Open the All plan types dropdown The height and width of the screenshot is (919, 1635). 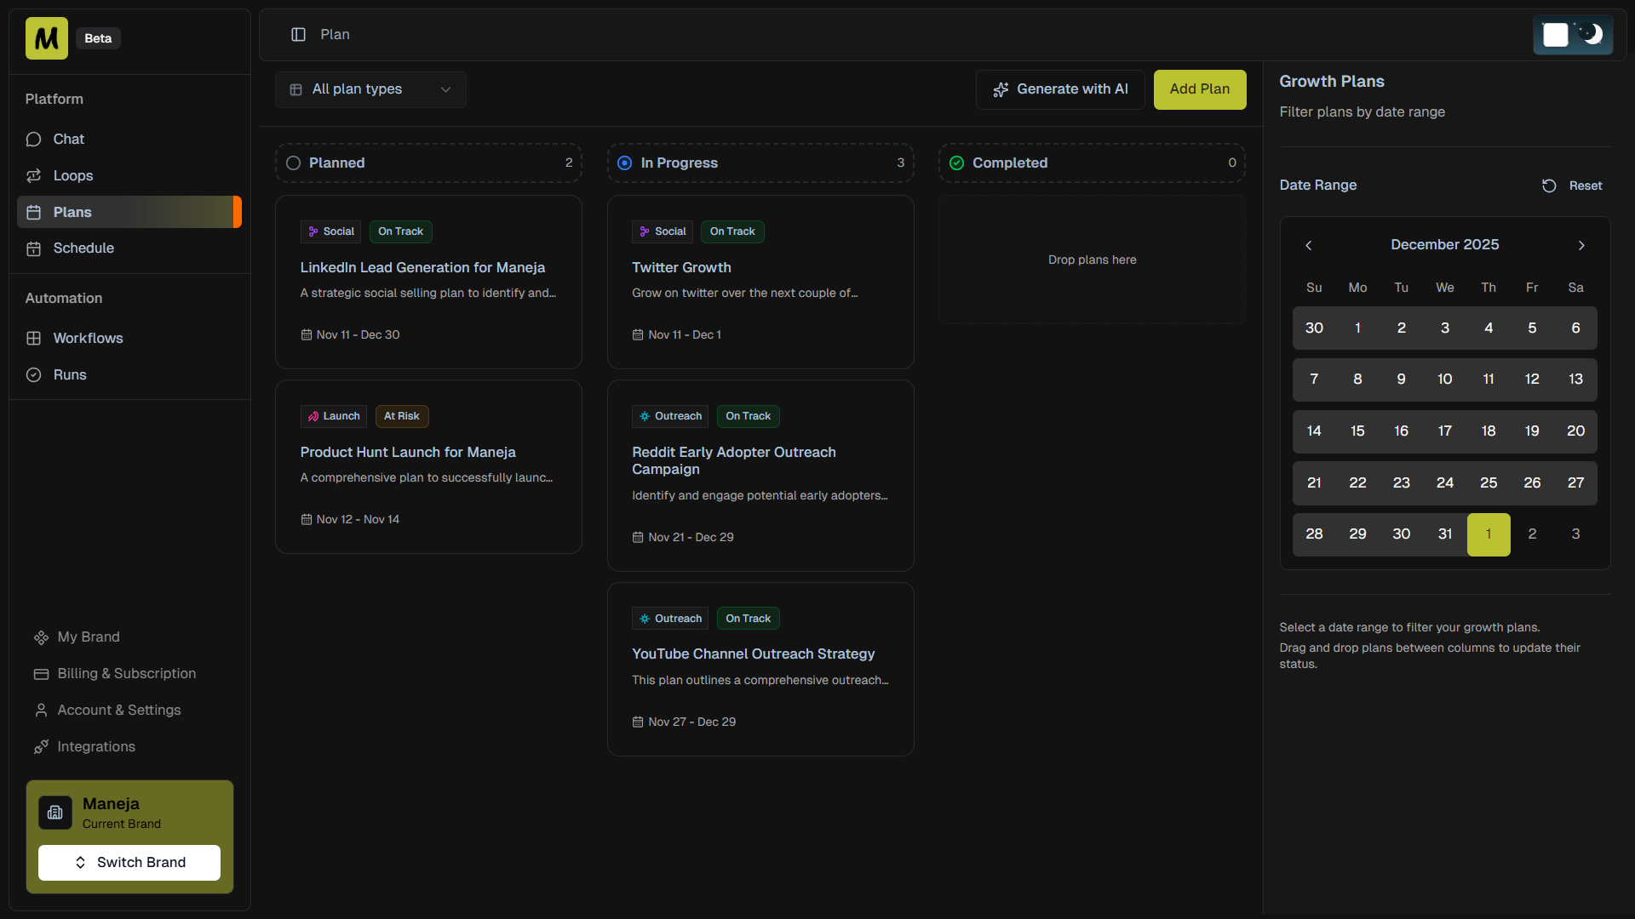(x=370, y=89)
